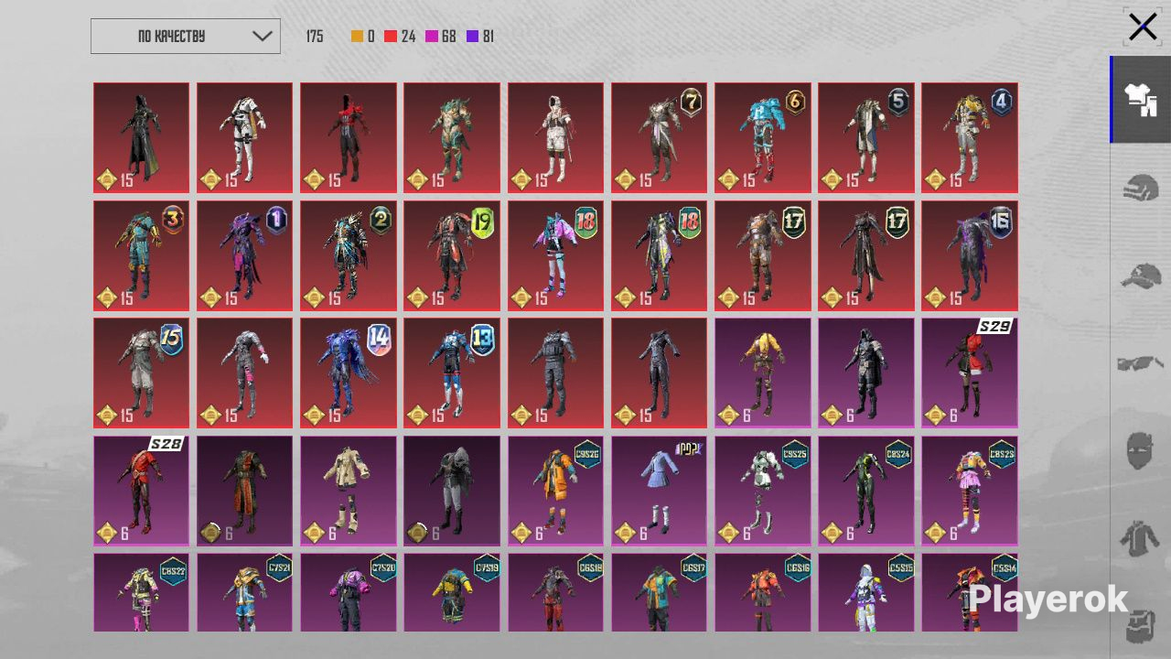Select the orange outfit tagged C9S26

555,491
